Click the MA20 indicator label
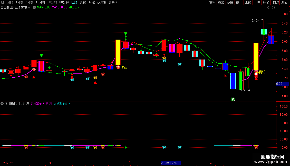The width and height of the screenshot is (290, 166). point(74,8)
